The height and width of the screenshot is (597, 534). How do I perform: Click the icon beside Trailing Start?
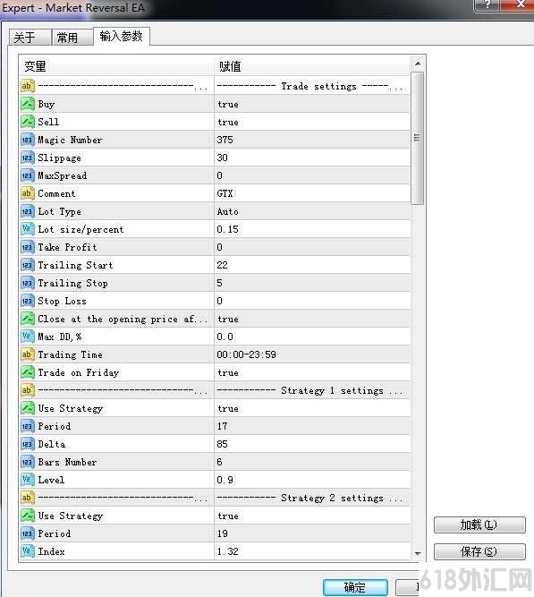tap(28, 265)
